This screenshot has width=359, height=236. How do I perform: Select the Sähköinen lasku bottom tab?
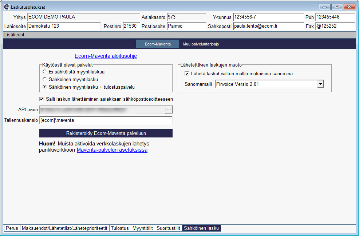tap(201, 228)
